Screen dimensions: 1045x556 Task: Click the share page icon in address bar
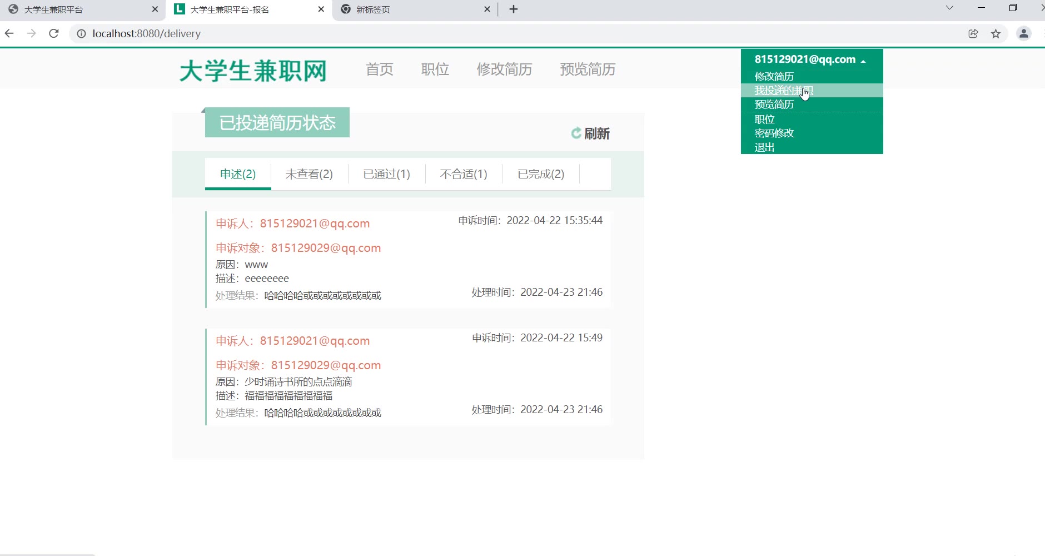973,33
